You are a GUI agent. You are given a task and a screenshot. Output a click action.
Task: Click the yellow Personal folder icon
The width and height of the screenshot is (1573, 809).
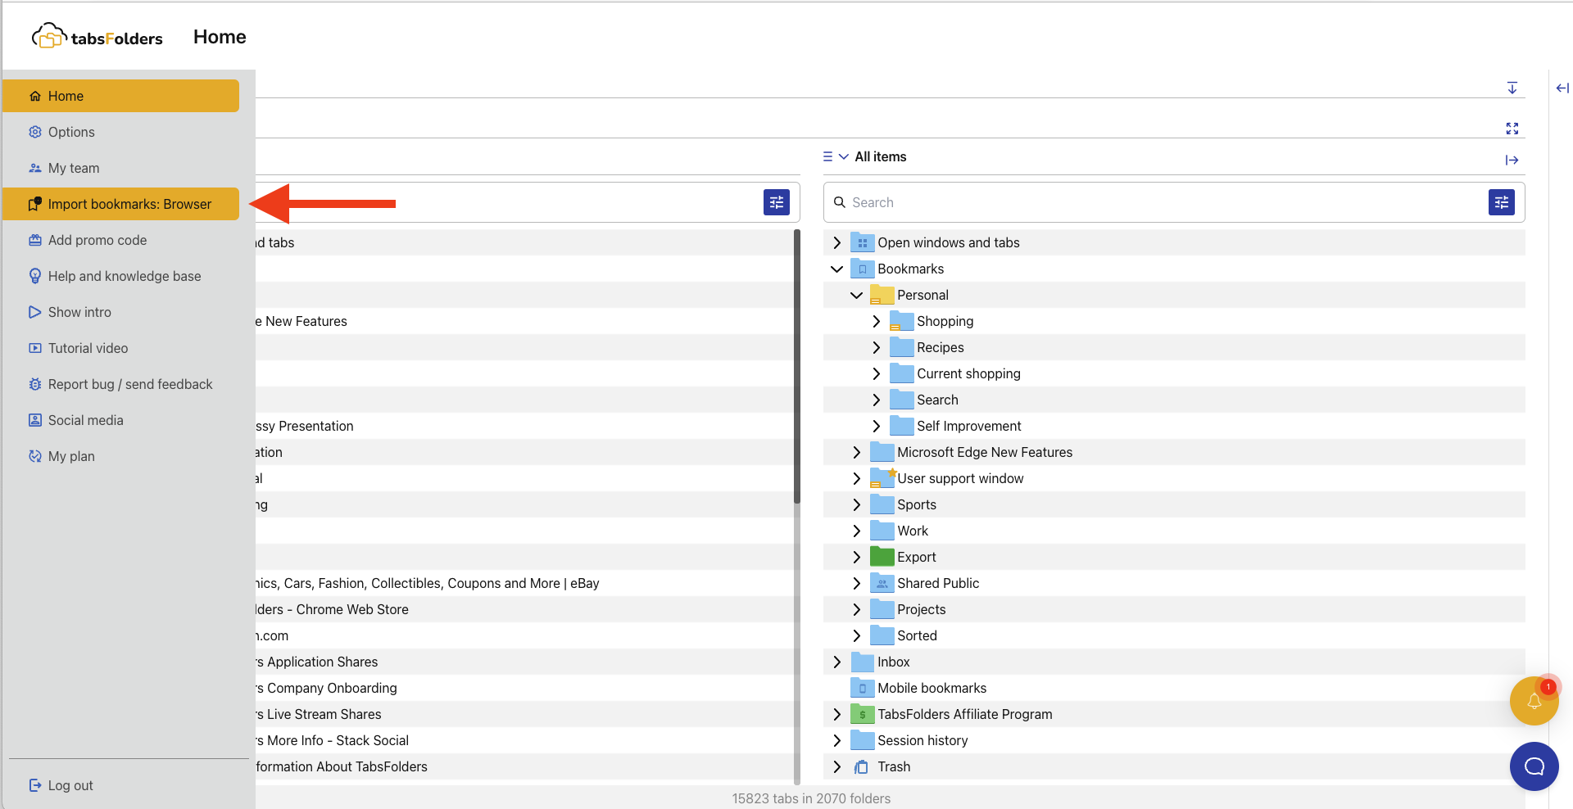coord(882,295)
